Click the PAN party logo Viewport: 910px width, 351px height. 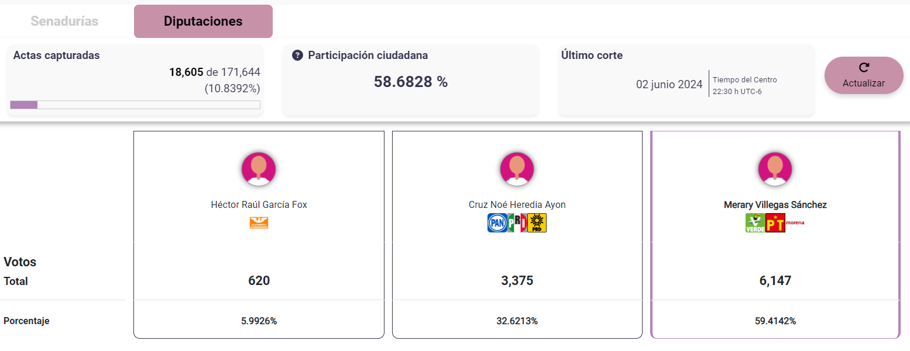497,223
